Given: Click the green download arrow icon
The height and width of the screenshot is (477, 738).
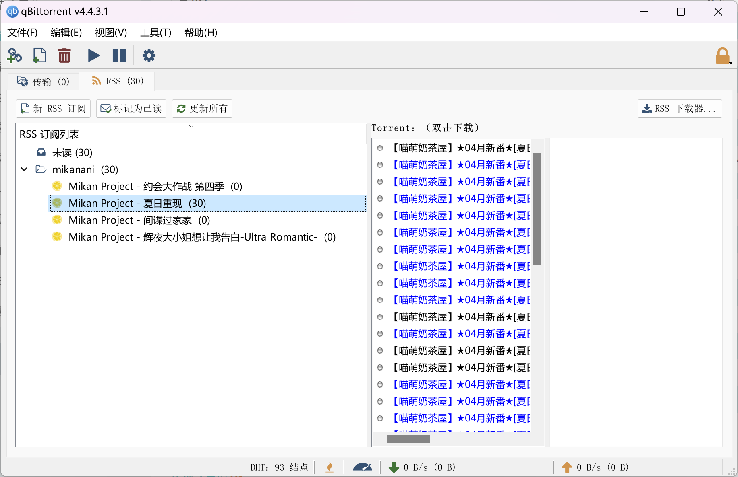Looking at the screenshot, I should pyautogui.click(x=394, y=467).
